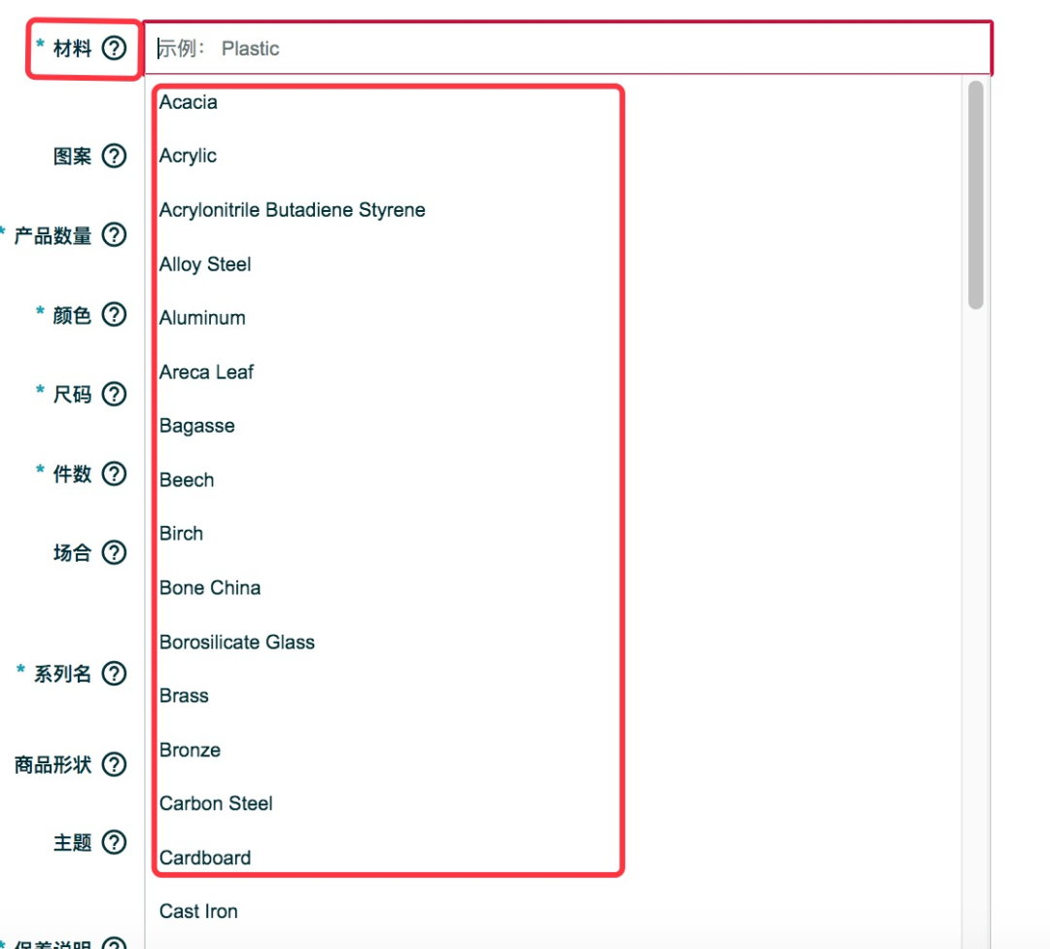Click the help icon beside 件数
1050x949 pixels.
(x=114, y=474)
